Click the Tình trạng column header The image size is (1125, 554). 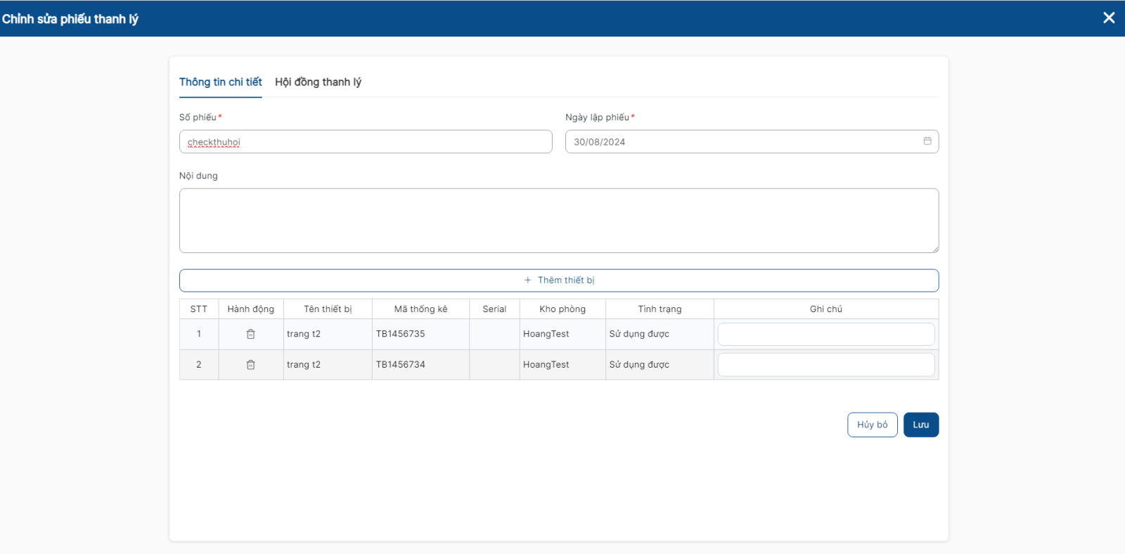(x=660, y=309)
